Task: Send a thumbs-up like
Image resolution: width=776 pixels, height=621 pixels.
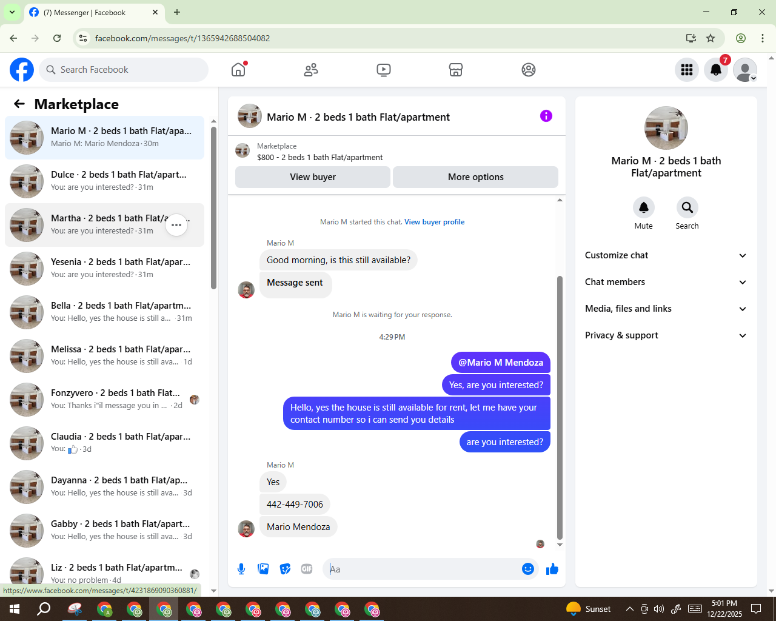Action: pos(552,569)
